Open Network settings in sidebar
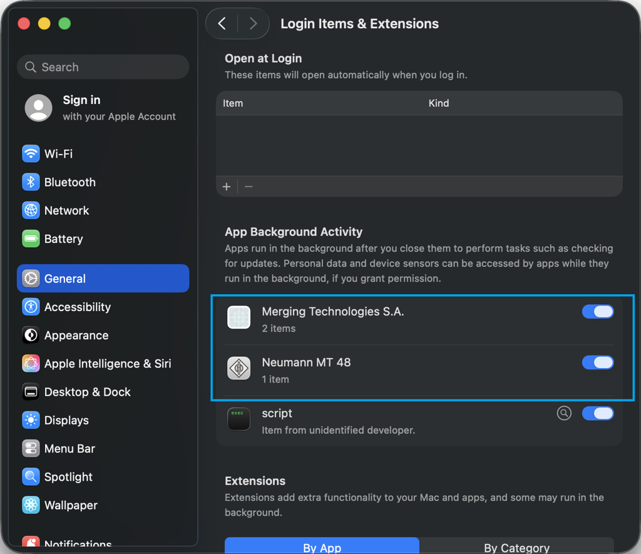This screenshot has width=641, height=554. click(103, 210)
